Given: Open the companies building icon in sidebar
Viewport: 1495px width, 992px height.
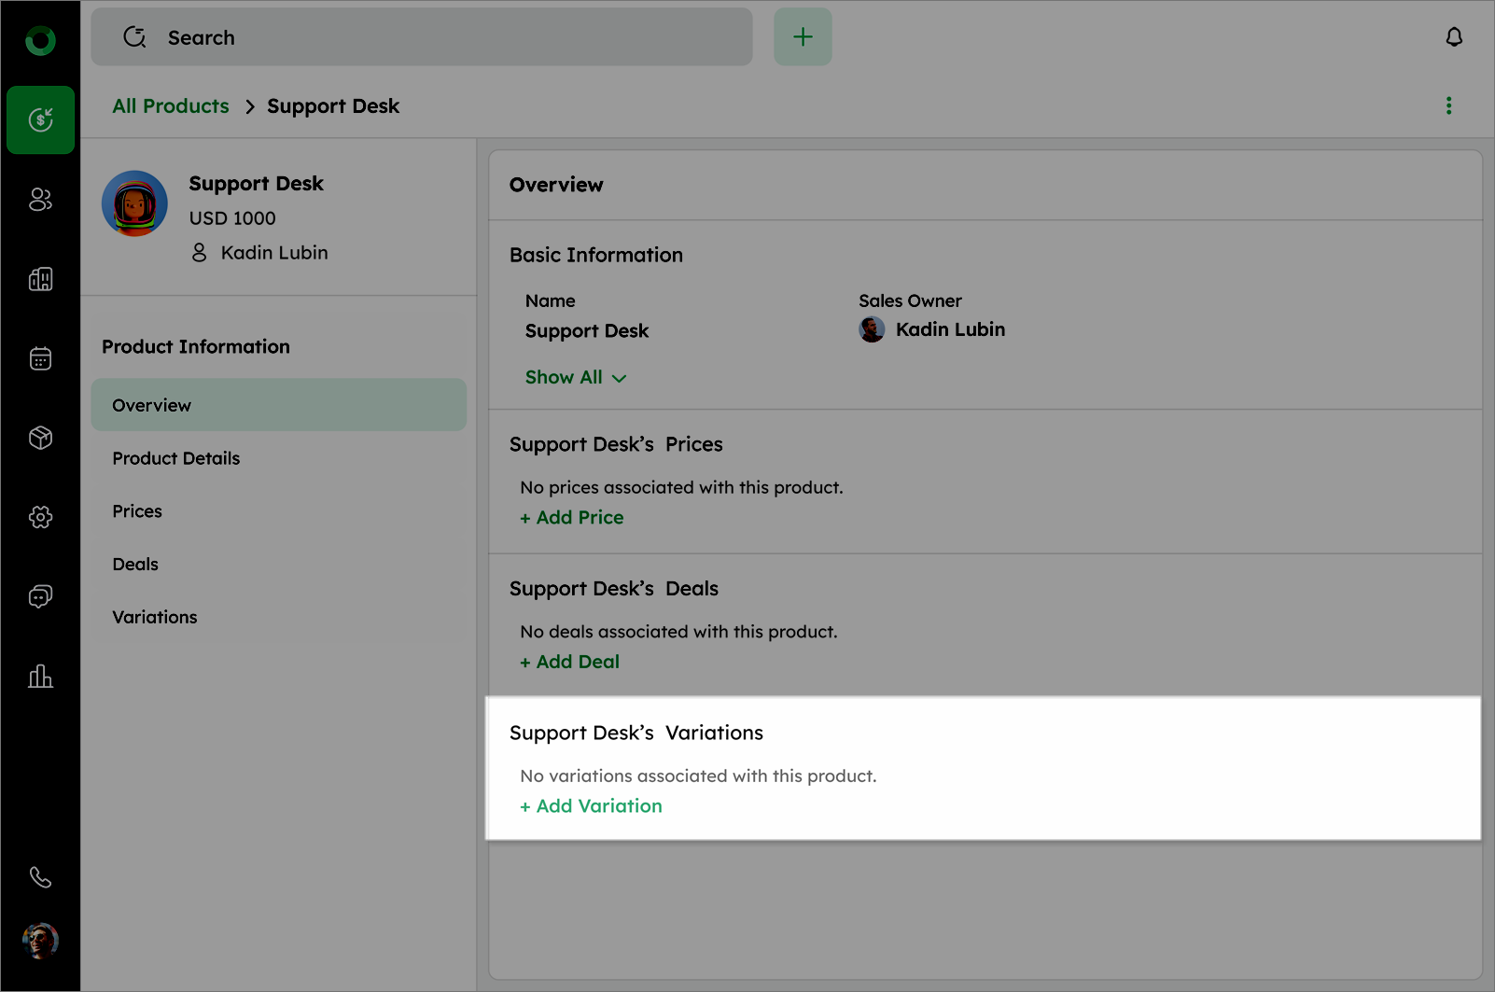Looking at the screenshot, I should pyautogui.click(x=40, y=279).
